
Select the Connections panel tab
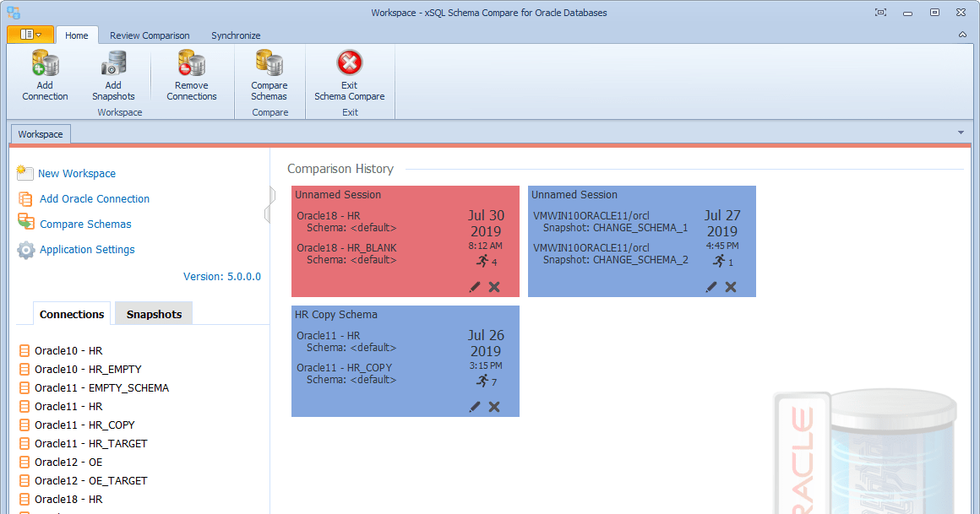pos(72,314)
